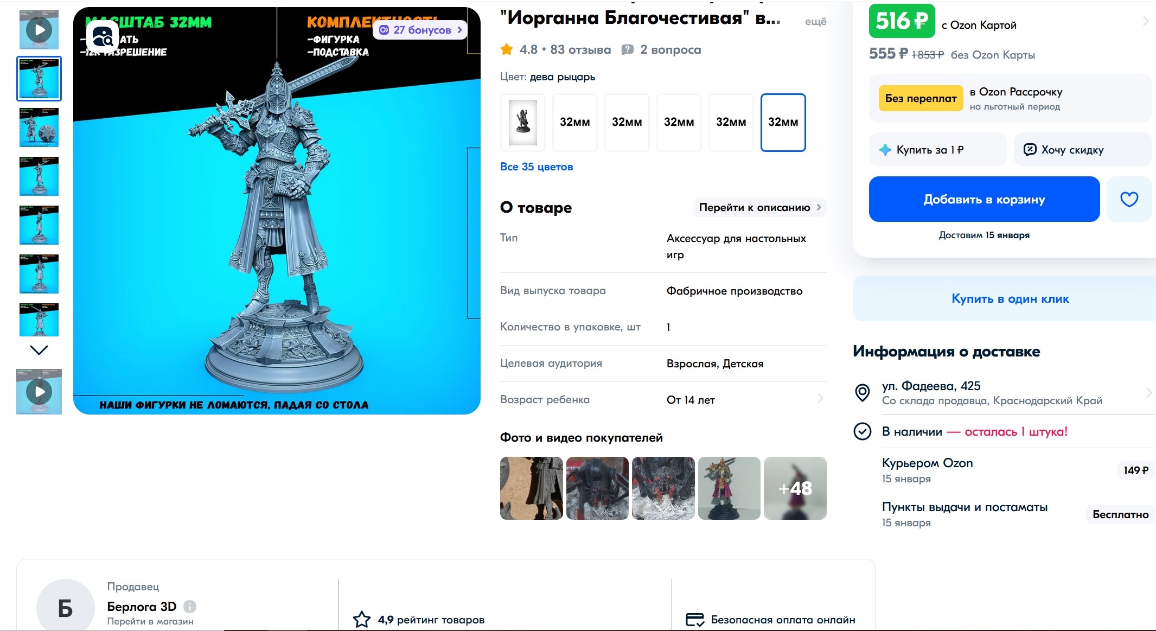The width and height of the screenshot is (1156, 631).
Task: Click the checkmark icon next to В наличии
Action: [x=863, y=431]
